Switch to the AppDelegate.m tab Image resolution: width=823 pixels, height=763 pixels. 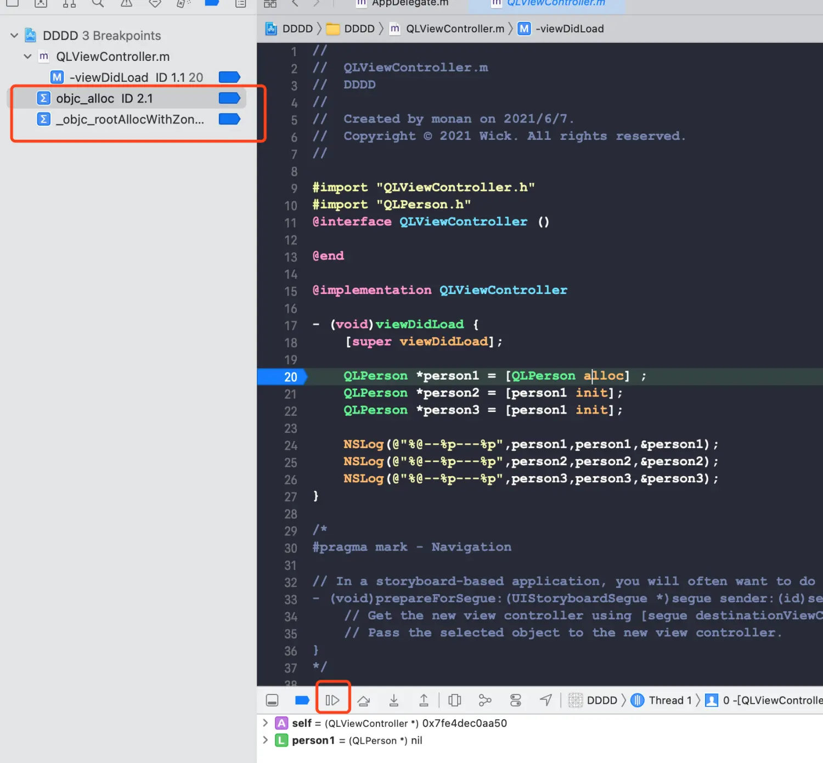pyautogui.click(x=403, y=3)
